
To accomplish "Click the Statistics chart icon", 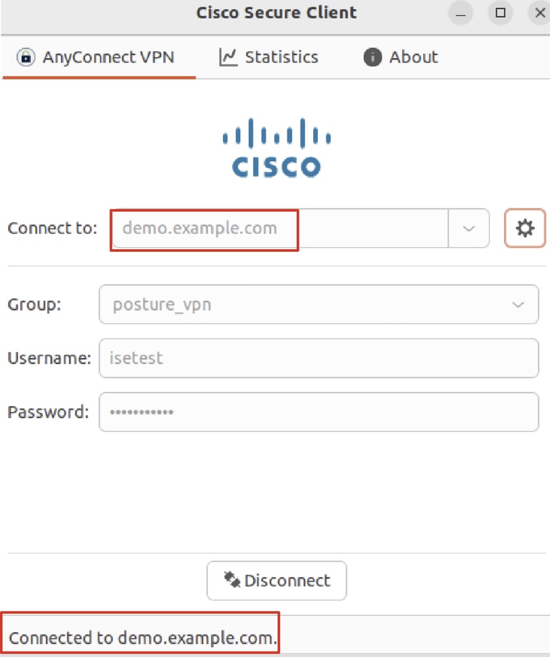I will pyautogui.click(x=228, y=57).
